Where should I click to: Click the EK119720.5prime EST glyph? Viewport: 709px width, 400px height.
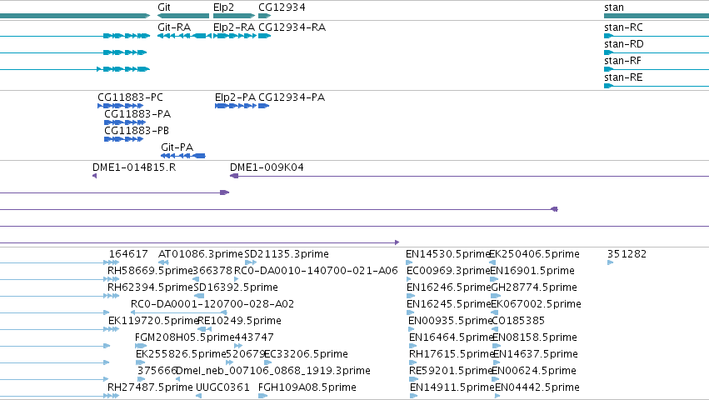(x=112, y=329)
